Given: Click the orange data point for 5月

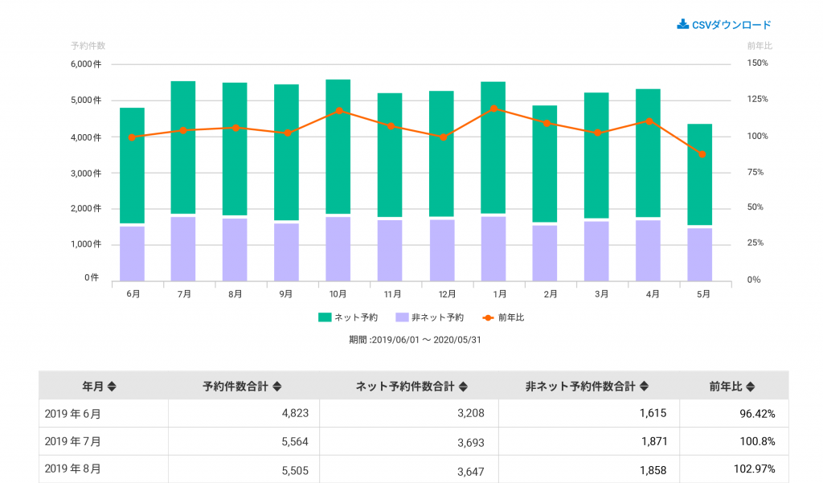Looking at the screenshot, I should (702, 154).
